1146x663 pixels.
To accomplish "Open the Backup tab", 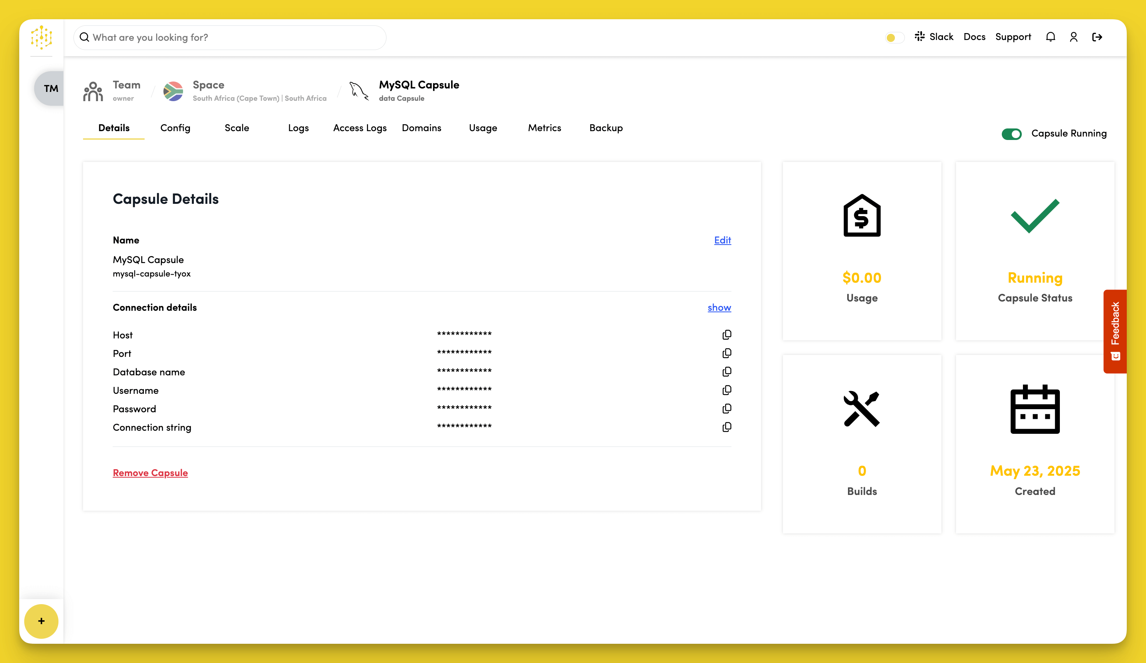I will [x=606, y=128].
